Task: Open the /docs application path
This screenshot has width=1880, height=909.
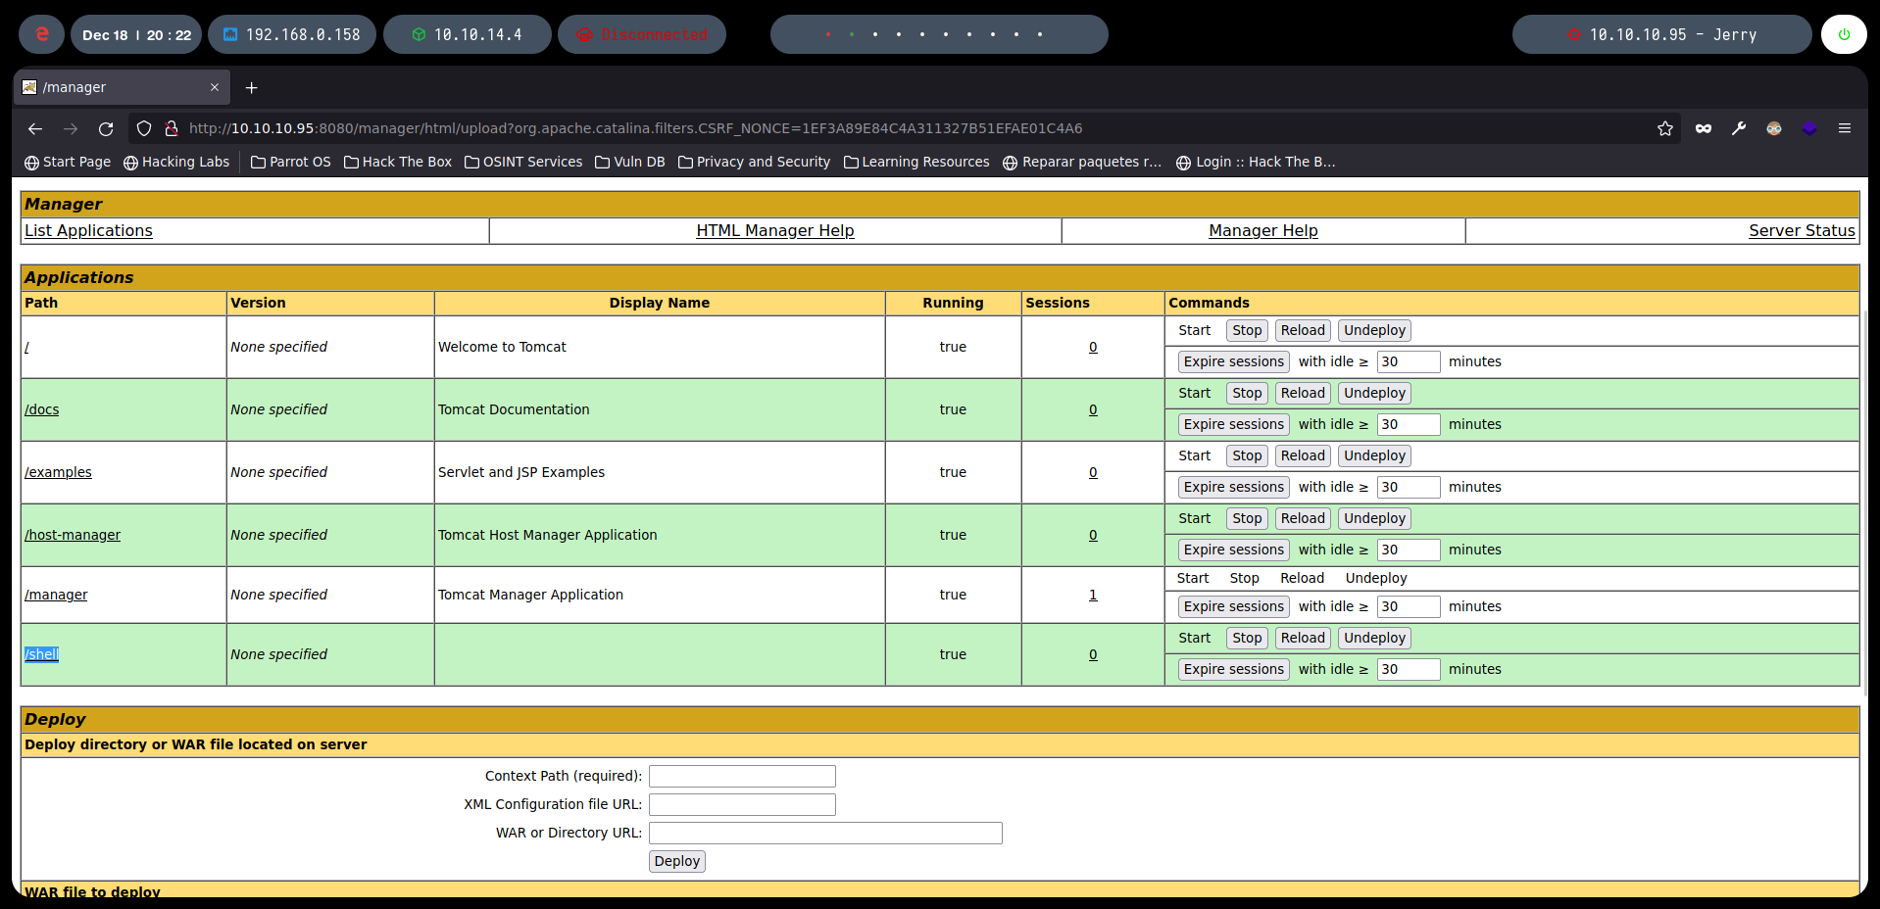Action: pyautogui.click(x=42, y=409)
